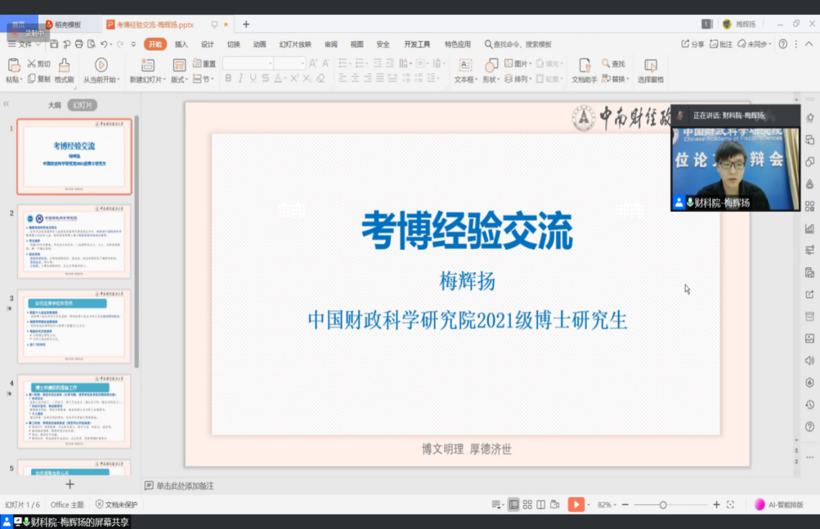Click the fit-to-window icon in status bar
This screenshot has height=529, width=820.
(x=731, y=504)
